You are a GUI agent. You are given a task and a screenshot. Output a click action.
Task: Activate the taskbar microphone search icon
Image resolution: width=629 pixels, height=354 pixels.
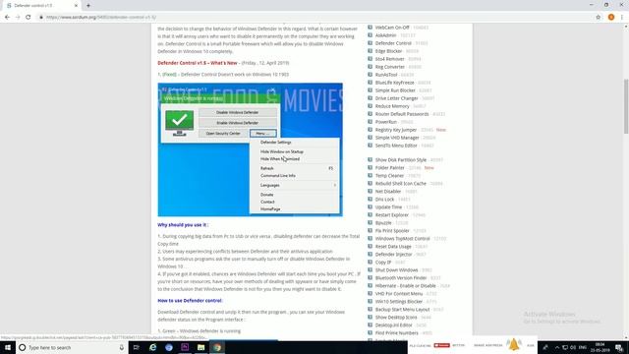pos(122,347)
